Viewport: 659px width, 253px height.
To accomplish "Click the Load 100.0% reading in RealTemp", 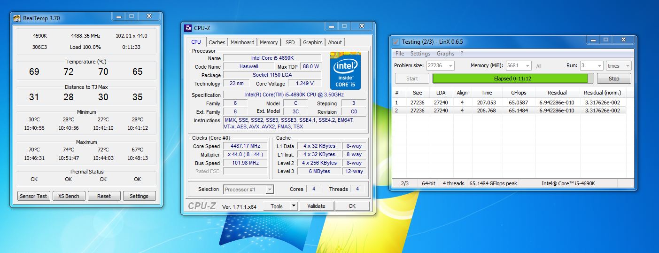I will point(85,47).
